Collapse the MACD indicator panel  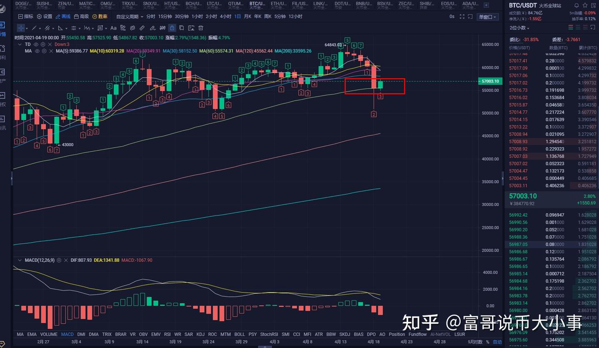(20, 260)
